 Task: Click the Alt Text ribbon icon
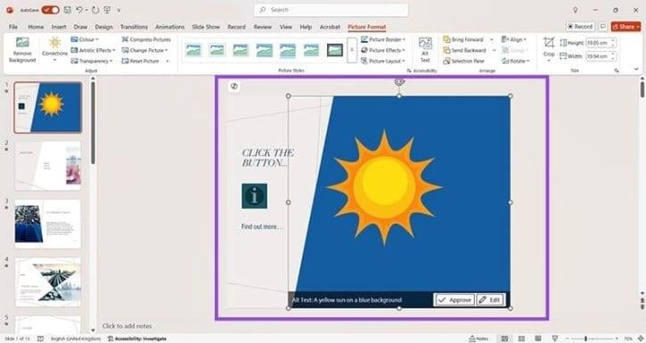click(425, 50)
